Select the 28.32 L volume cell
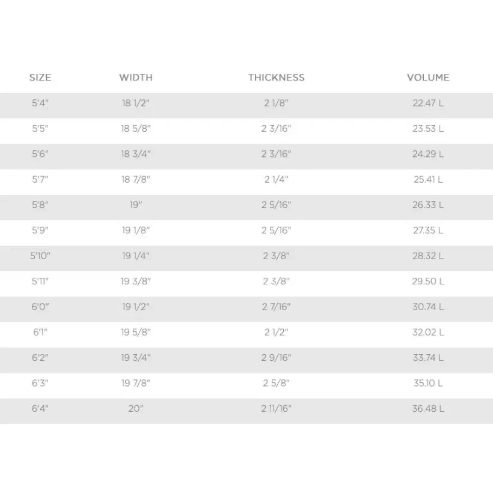Viewport: 493px width, 493px height. pos(428,256)
